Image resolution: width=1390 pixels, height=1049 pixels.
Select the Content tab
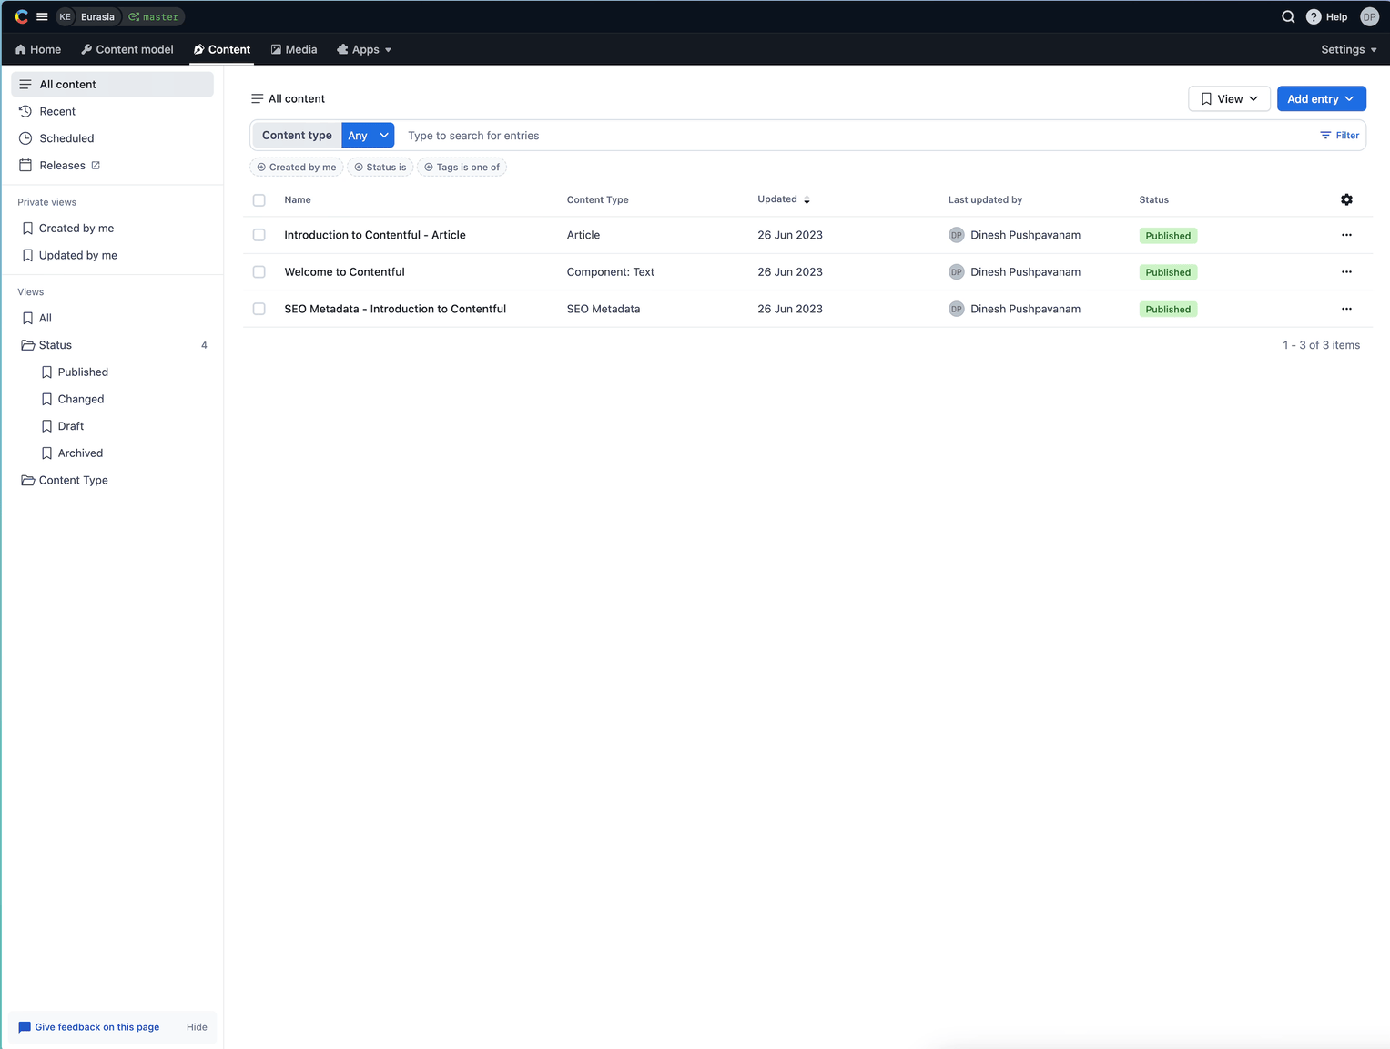point(222,50)
